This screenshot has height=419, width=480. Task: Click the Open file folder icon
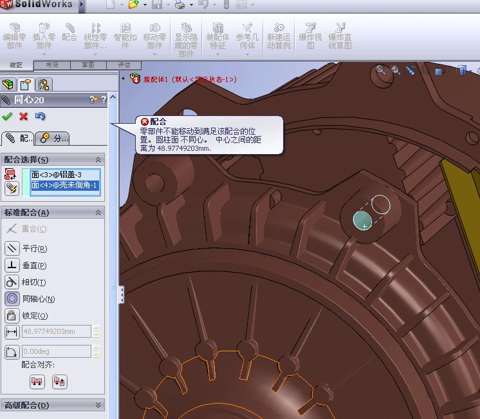(134, 5)
